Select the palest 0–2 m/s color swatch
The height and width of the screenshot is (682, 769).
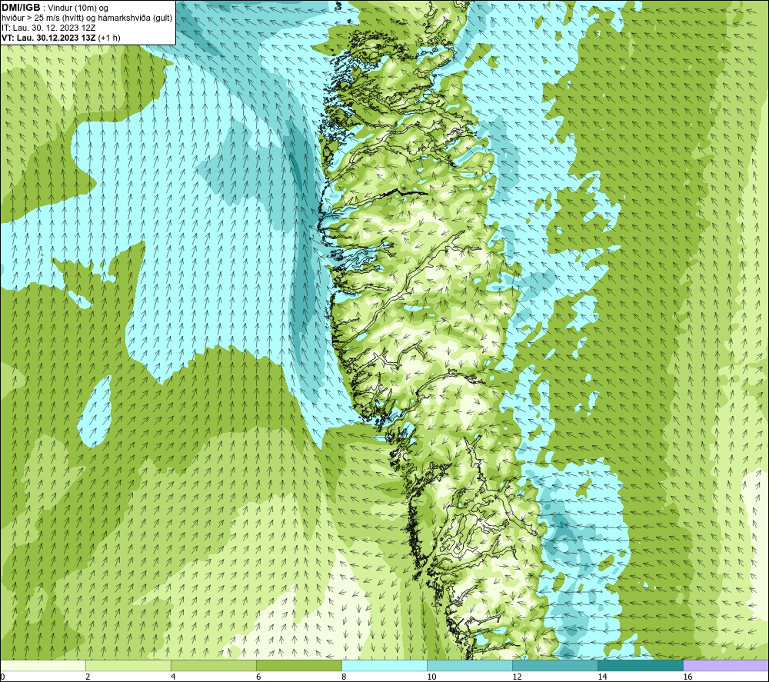(43, 665)
